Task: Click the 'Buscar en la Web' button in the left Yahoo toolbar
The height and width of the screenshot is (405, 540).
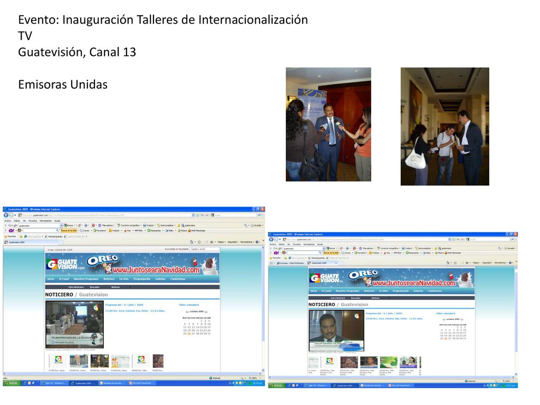Action: point(69,230)
